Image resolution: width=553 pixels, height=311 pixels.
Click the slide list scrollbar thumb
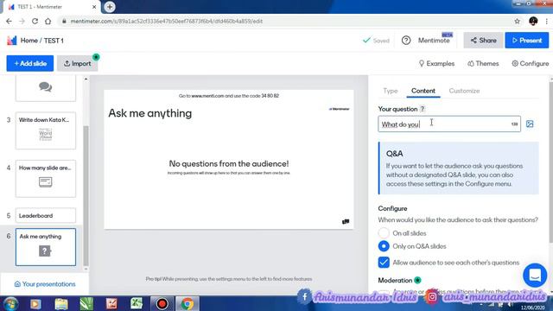click(86, 196)
